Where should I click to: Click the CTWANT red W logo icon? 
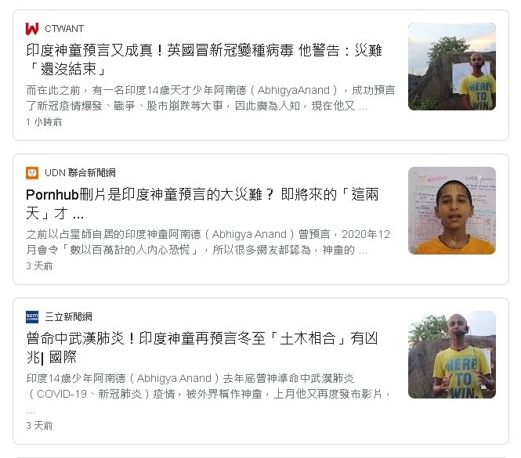(x=32, y=28)
